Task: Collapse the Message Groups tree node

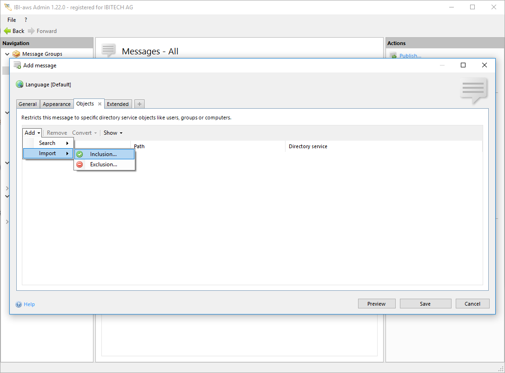Action: click(x=7, y=54)
